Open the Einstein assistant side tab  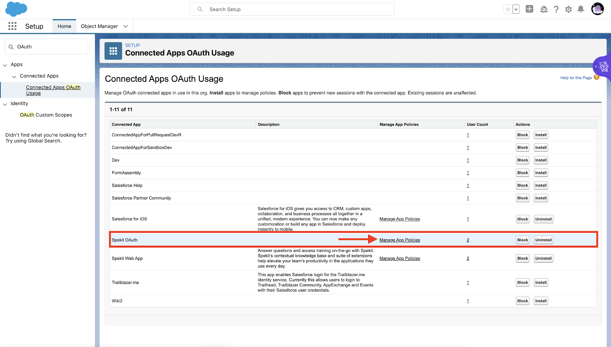pos(603,67)
